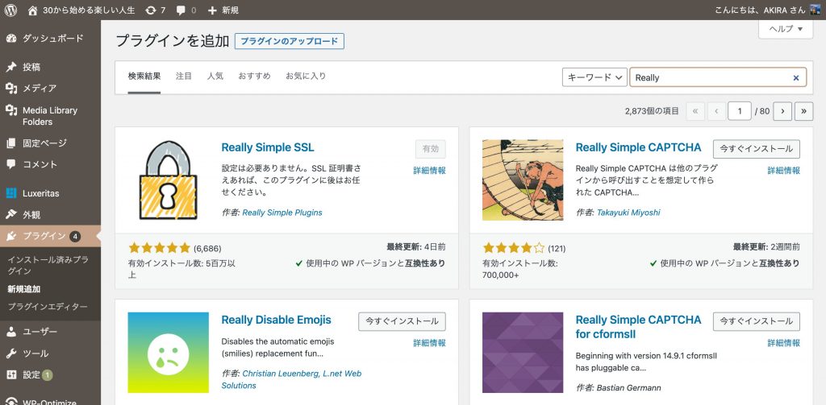Click the ユーザー user icon
826x405 pixels.
11,332
